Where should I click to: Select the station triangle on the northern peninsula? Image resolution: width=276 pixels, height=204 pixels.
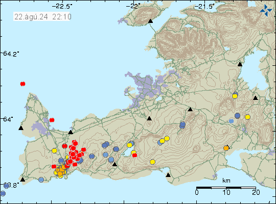(150, 21)
